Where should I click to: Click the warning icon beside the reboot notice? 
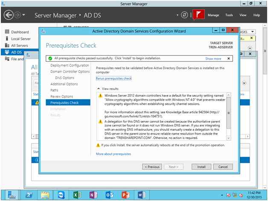(x=98, y=145)
